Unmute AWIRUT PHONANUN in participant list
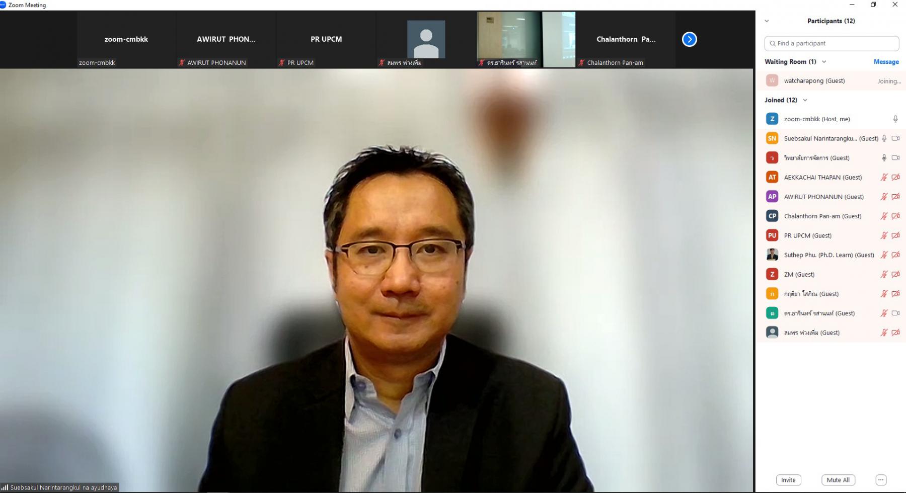The width and height of the screenshot is (906, 493). click(884, 197)
